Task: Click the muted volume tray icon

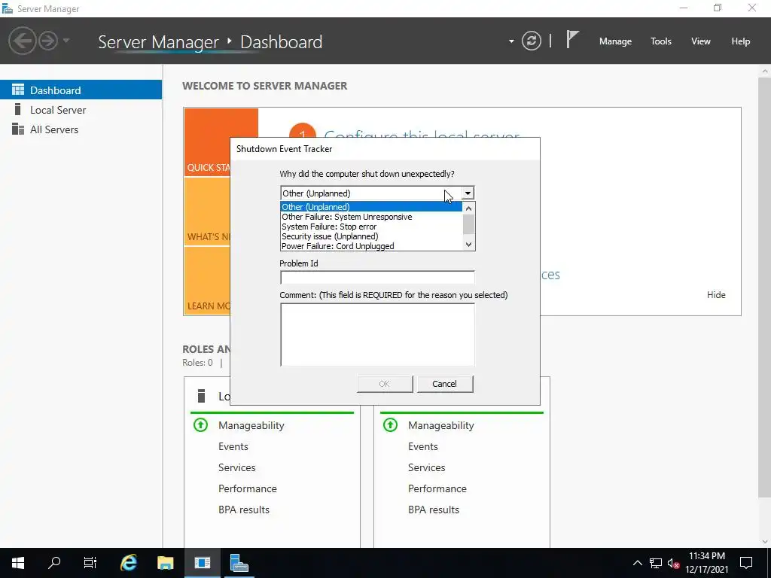Action: 673,563
